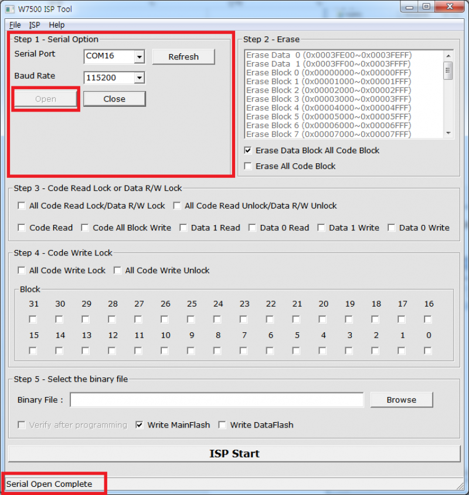Viewport: 469px width, 495px height.
Task: Toggle the Write DataFlash checkbox
Action: [x=223, y=425]
